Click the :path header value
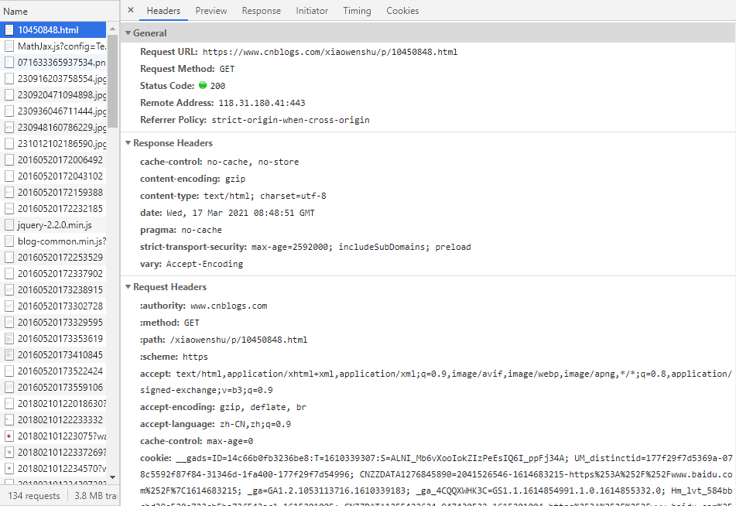The height and width of the screenshot is (506, 736). (238, 340)
